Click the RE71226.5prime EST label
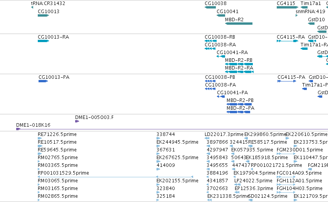The width and height of the screenshot is (328, 202). click(x=57, y=134)
